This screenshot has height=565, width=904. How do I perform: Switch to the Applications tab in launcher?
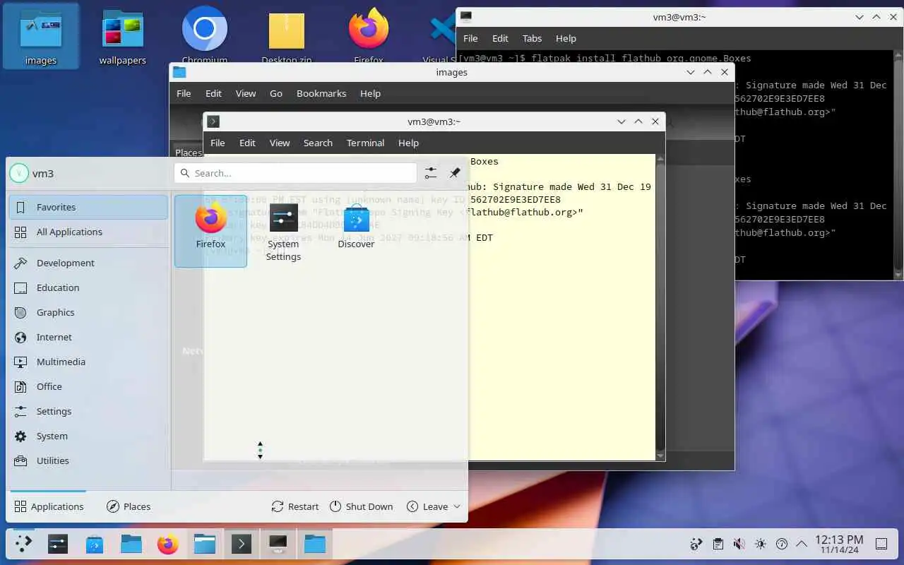point(49,506)
